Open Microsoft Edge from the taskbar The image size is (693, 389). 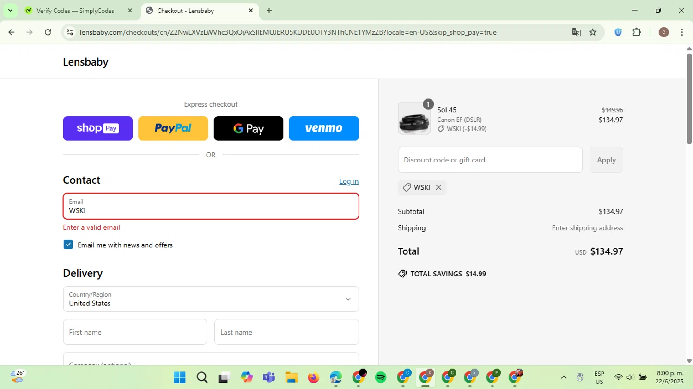coord(336,377)
